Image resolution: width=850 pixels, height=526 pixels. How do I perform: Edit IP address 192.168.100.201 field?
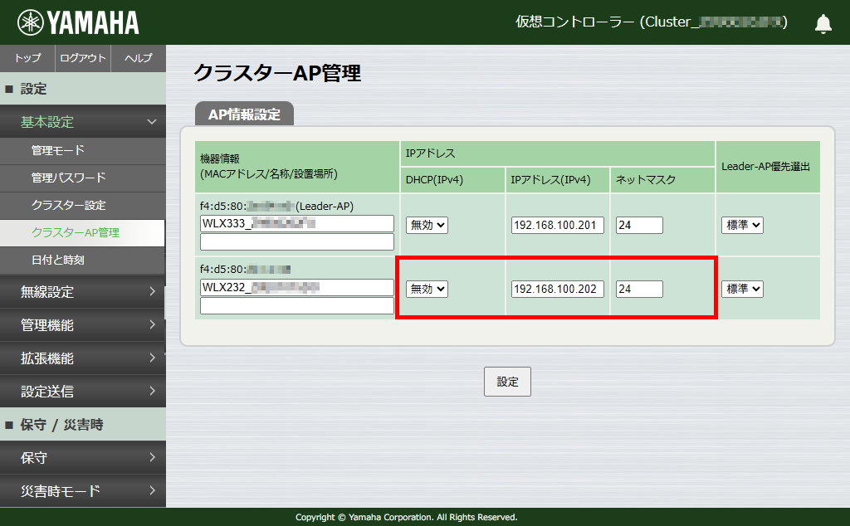557,225
